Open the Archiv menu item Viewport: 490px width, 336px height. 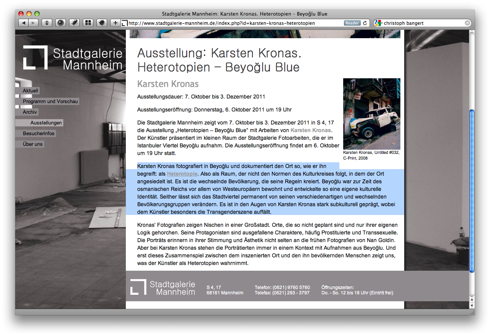[27, 112]
